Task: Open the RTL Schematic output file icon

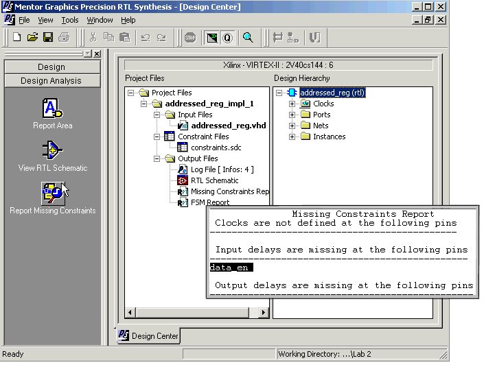Action: (183, 180)
